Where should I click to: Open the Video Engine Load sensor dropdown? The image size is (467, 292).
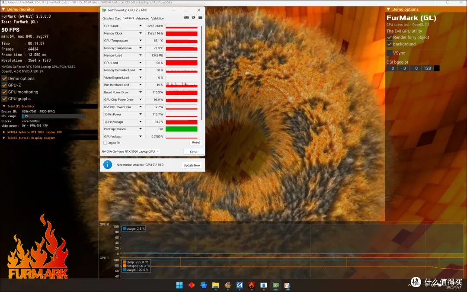click(x=140, y=77)
